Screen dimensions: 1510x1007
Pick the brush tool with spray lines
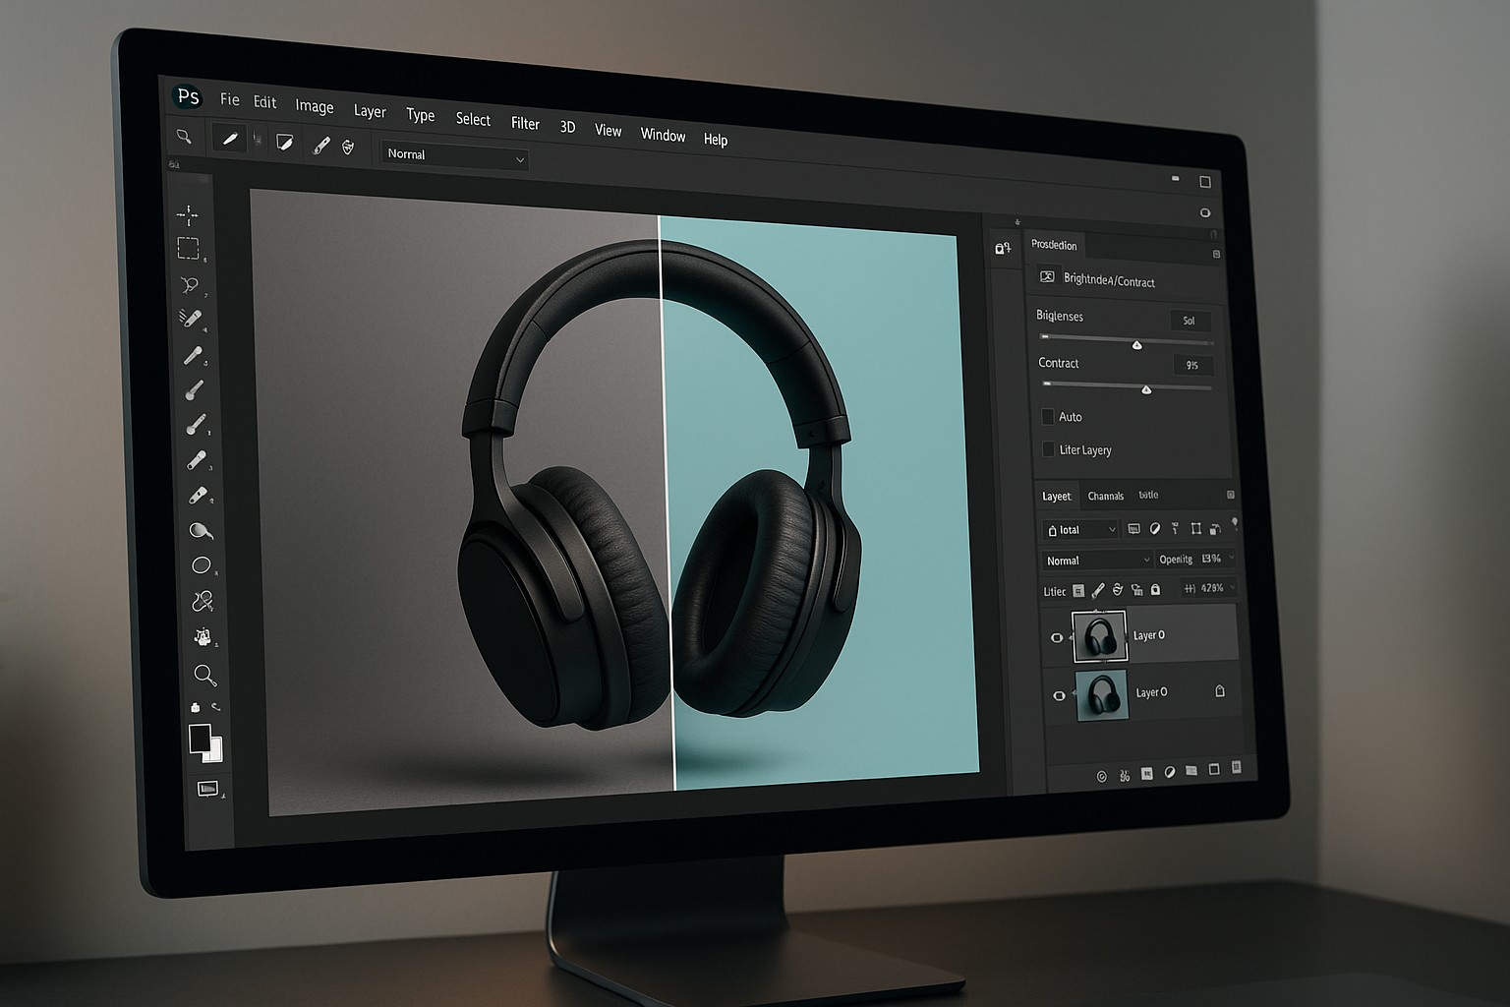pos(191,318)
